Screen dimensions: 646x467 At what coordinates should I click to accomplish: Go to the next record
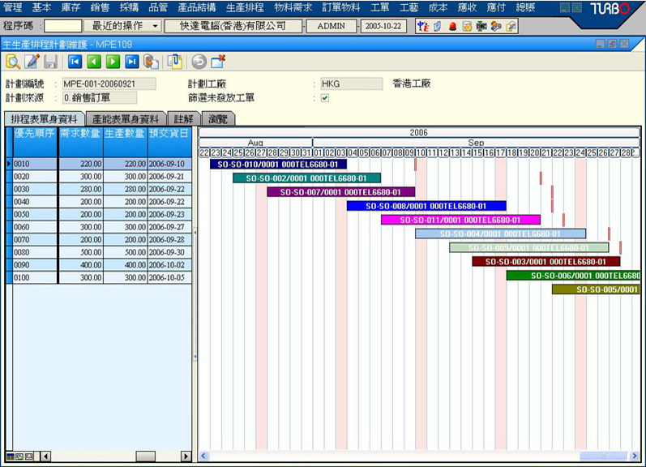coord(113,62)
